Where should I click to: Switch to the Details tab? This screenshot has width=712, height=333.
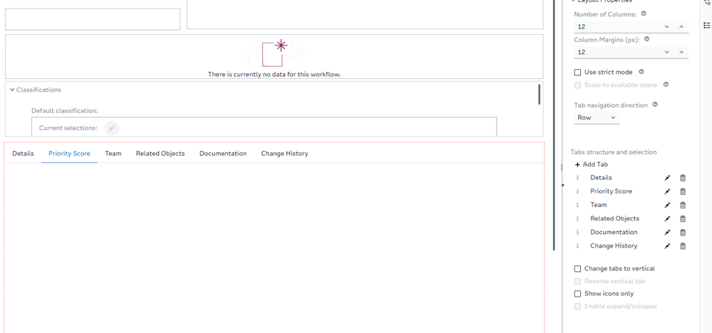coord(23,154)
